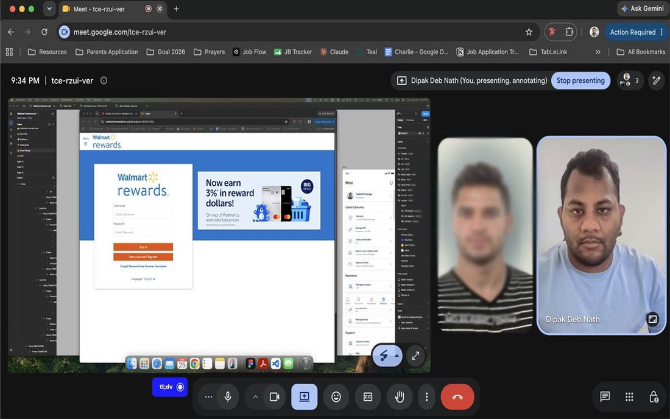
Task: Go back to the previous page
Action: pos(11,32)
